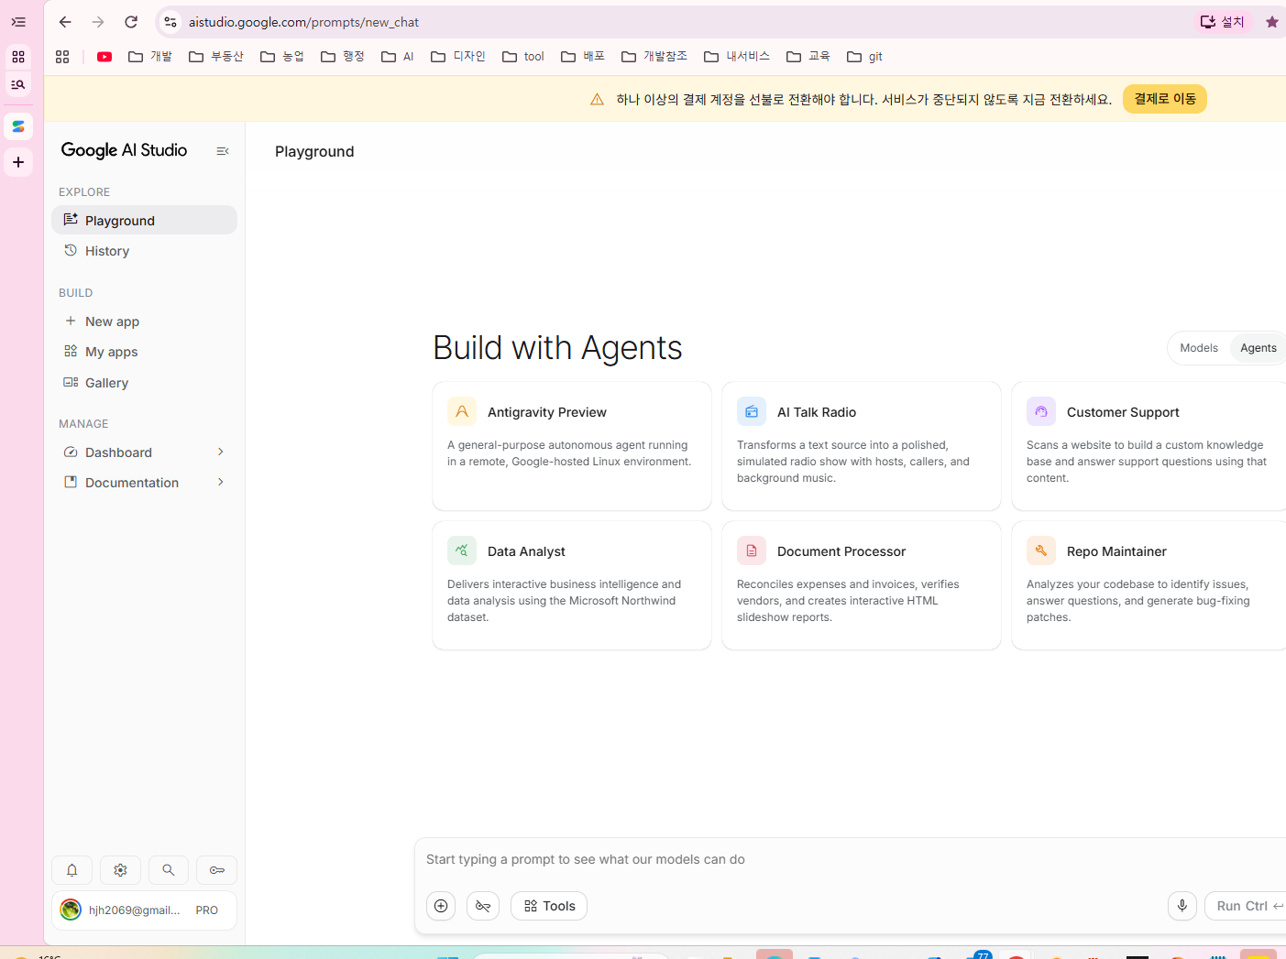Bookmark this page with the star icon
The height and width of the screenshot is (959, 1286).
pos(1272,22)
